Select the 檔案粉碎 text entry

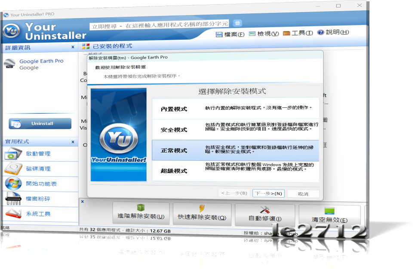click(x=38, y=199)
